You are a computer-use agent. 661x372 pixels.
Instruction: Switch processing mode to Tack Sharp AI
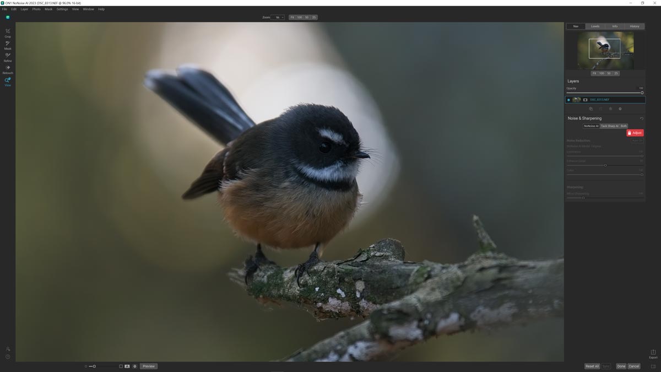(610, 126)
